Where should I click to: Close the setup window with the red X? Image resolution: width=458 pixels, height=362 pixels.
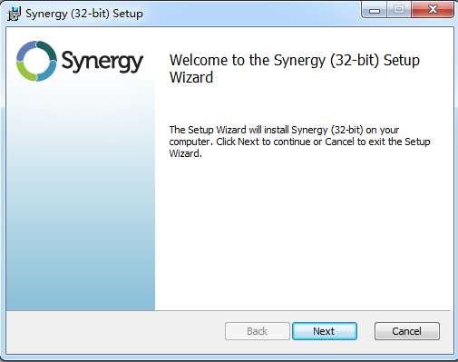433,10
